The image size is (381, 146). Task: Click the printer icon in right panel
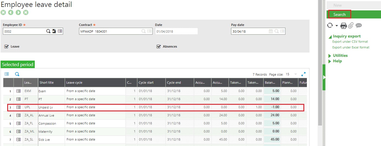click(x=343, y=26)
